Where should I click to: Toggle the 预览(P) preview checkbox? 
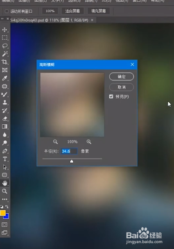tap(111, 96)
